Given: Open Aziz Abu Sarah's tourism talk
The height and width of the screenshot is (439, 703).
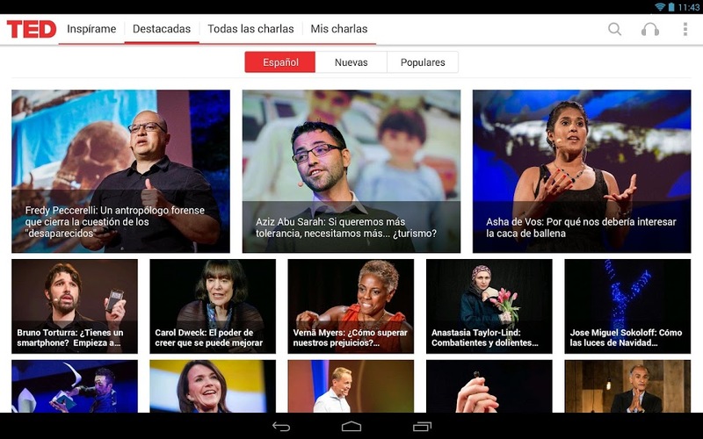Looking at the screenshot, I should point(351,171).
